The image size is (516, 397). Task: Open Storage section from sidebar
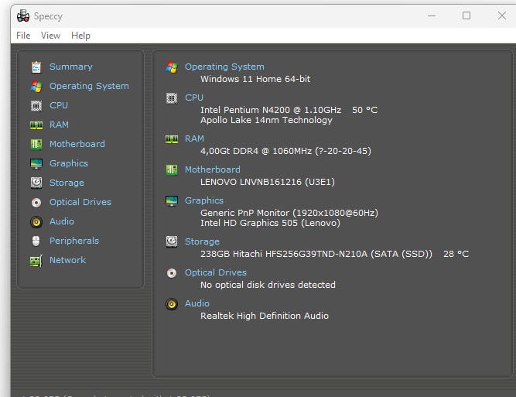coord(67,183)
